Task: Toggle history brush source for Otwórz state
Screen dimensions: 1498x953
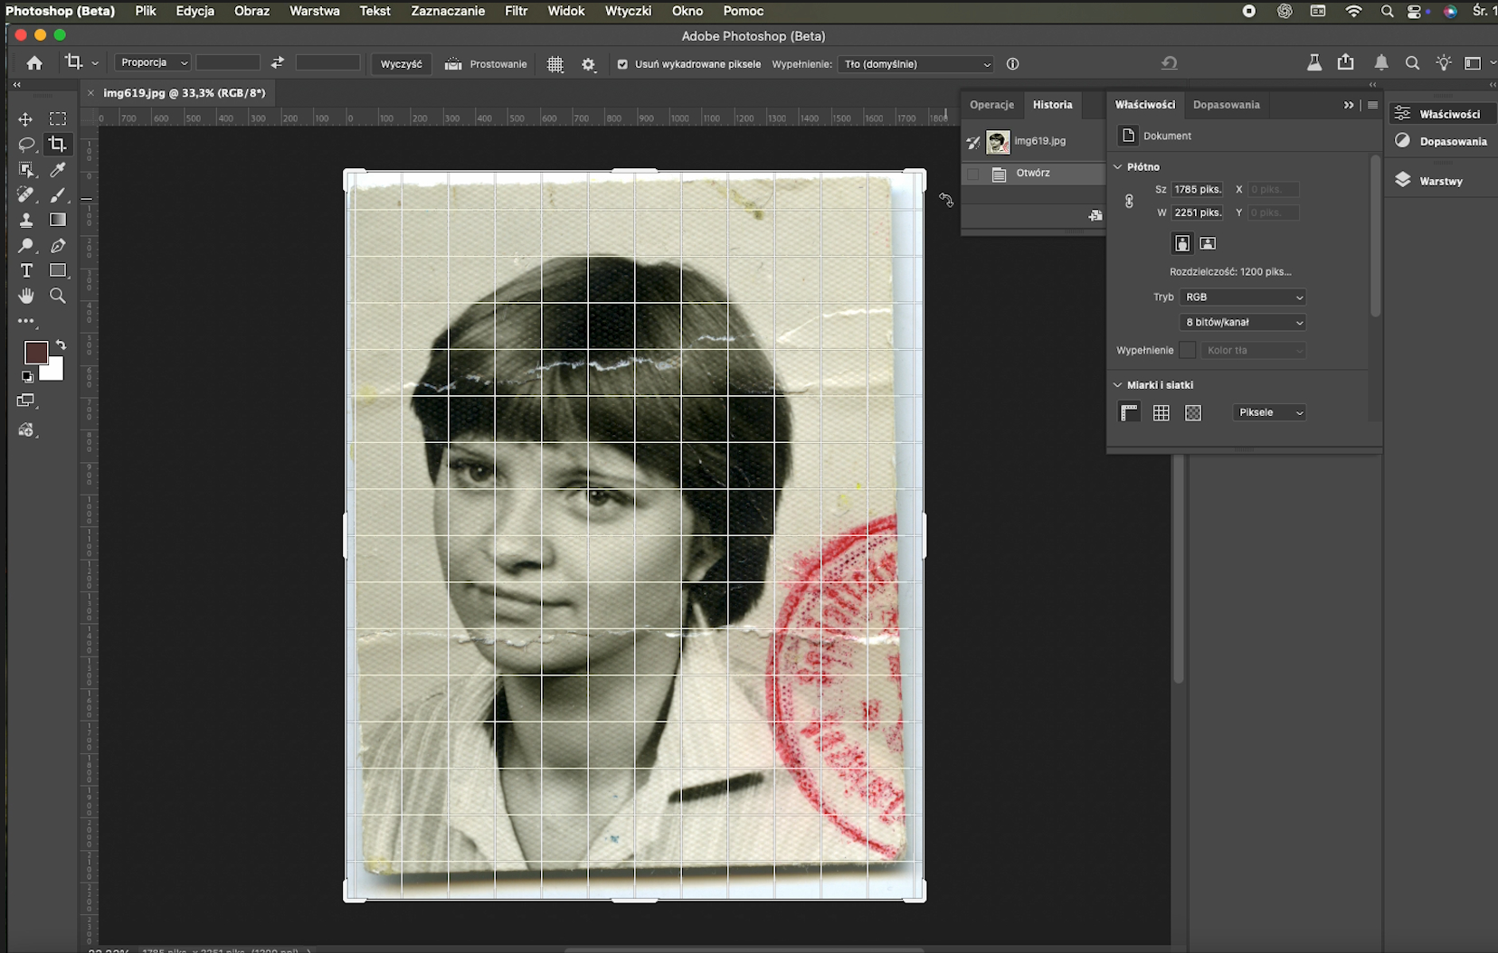Action: point(973,174)
